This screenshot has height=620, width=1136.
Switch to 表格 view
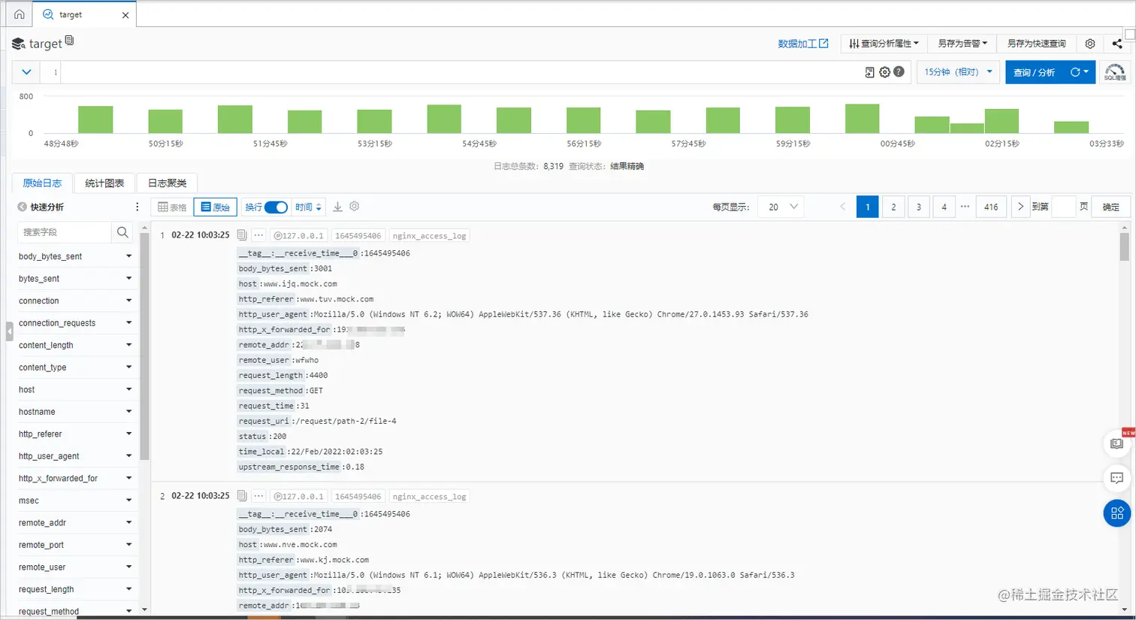pyautogui.click(x=172, y=207)
